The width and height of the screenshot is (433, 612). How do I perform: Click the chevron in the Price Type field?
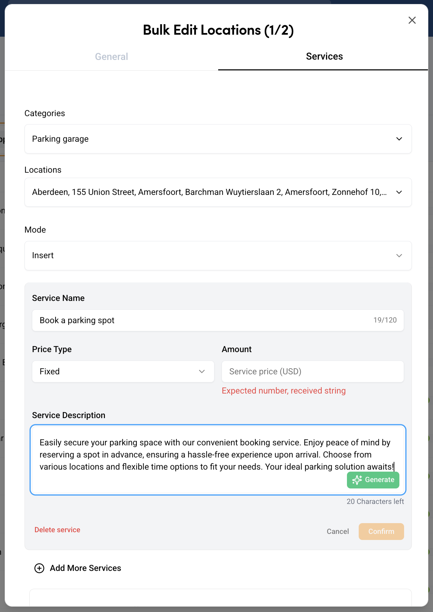202,371
